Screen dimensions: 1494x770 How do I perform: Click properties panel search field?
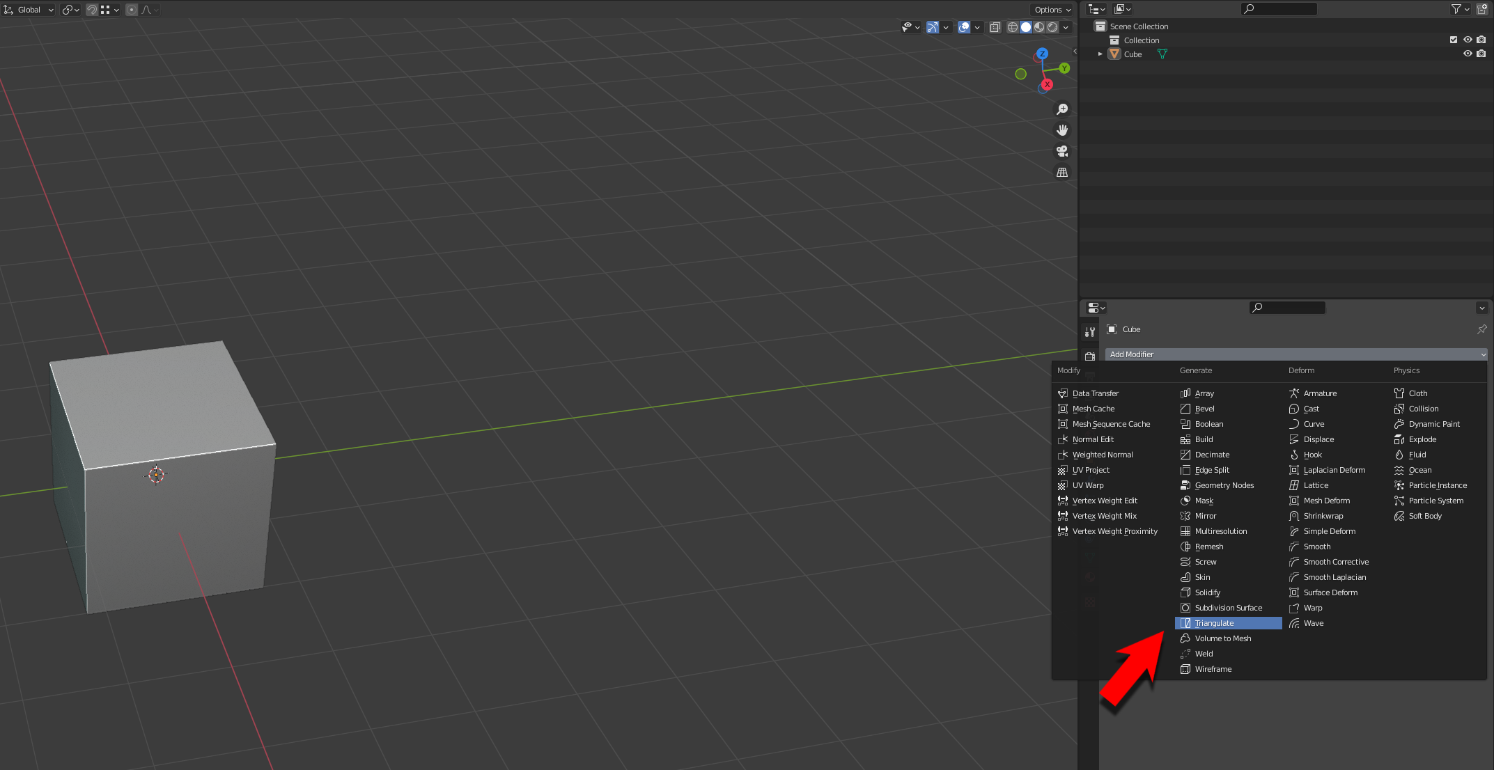point(1287,308)
